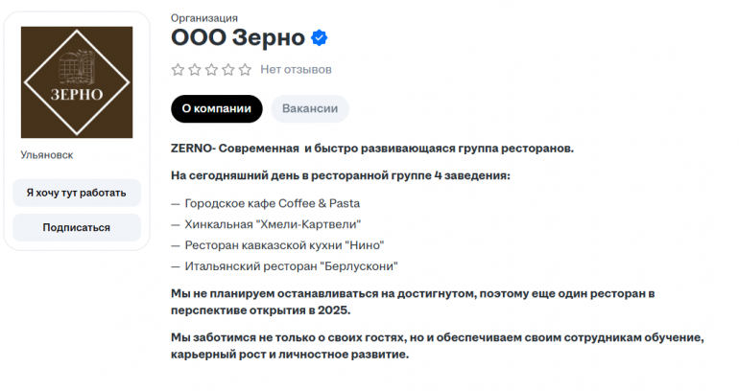This screenshot has height=391, width=739.
Task: Select the second rating star
Action: point(194,70)
